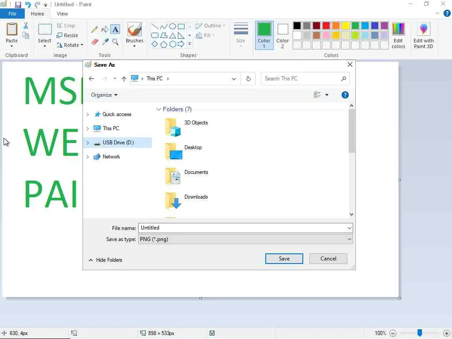This screenshot has height=339, width=452.
Task: Adjust the zoom slider thumb
Action: click(420, 333)
